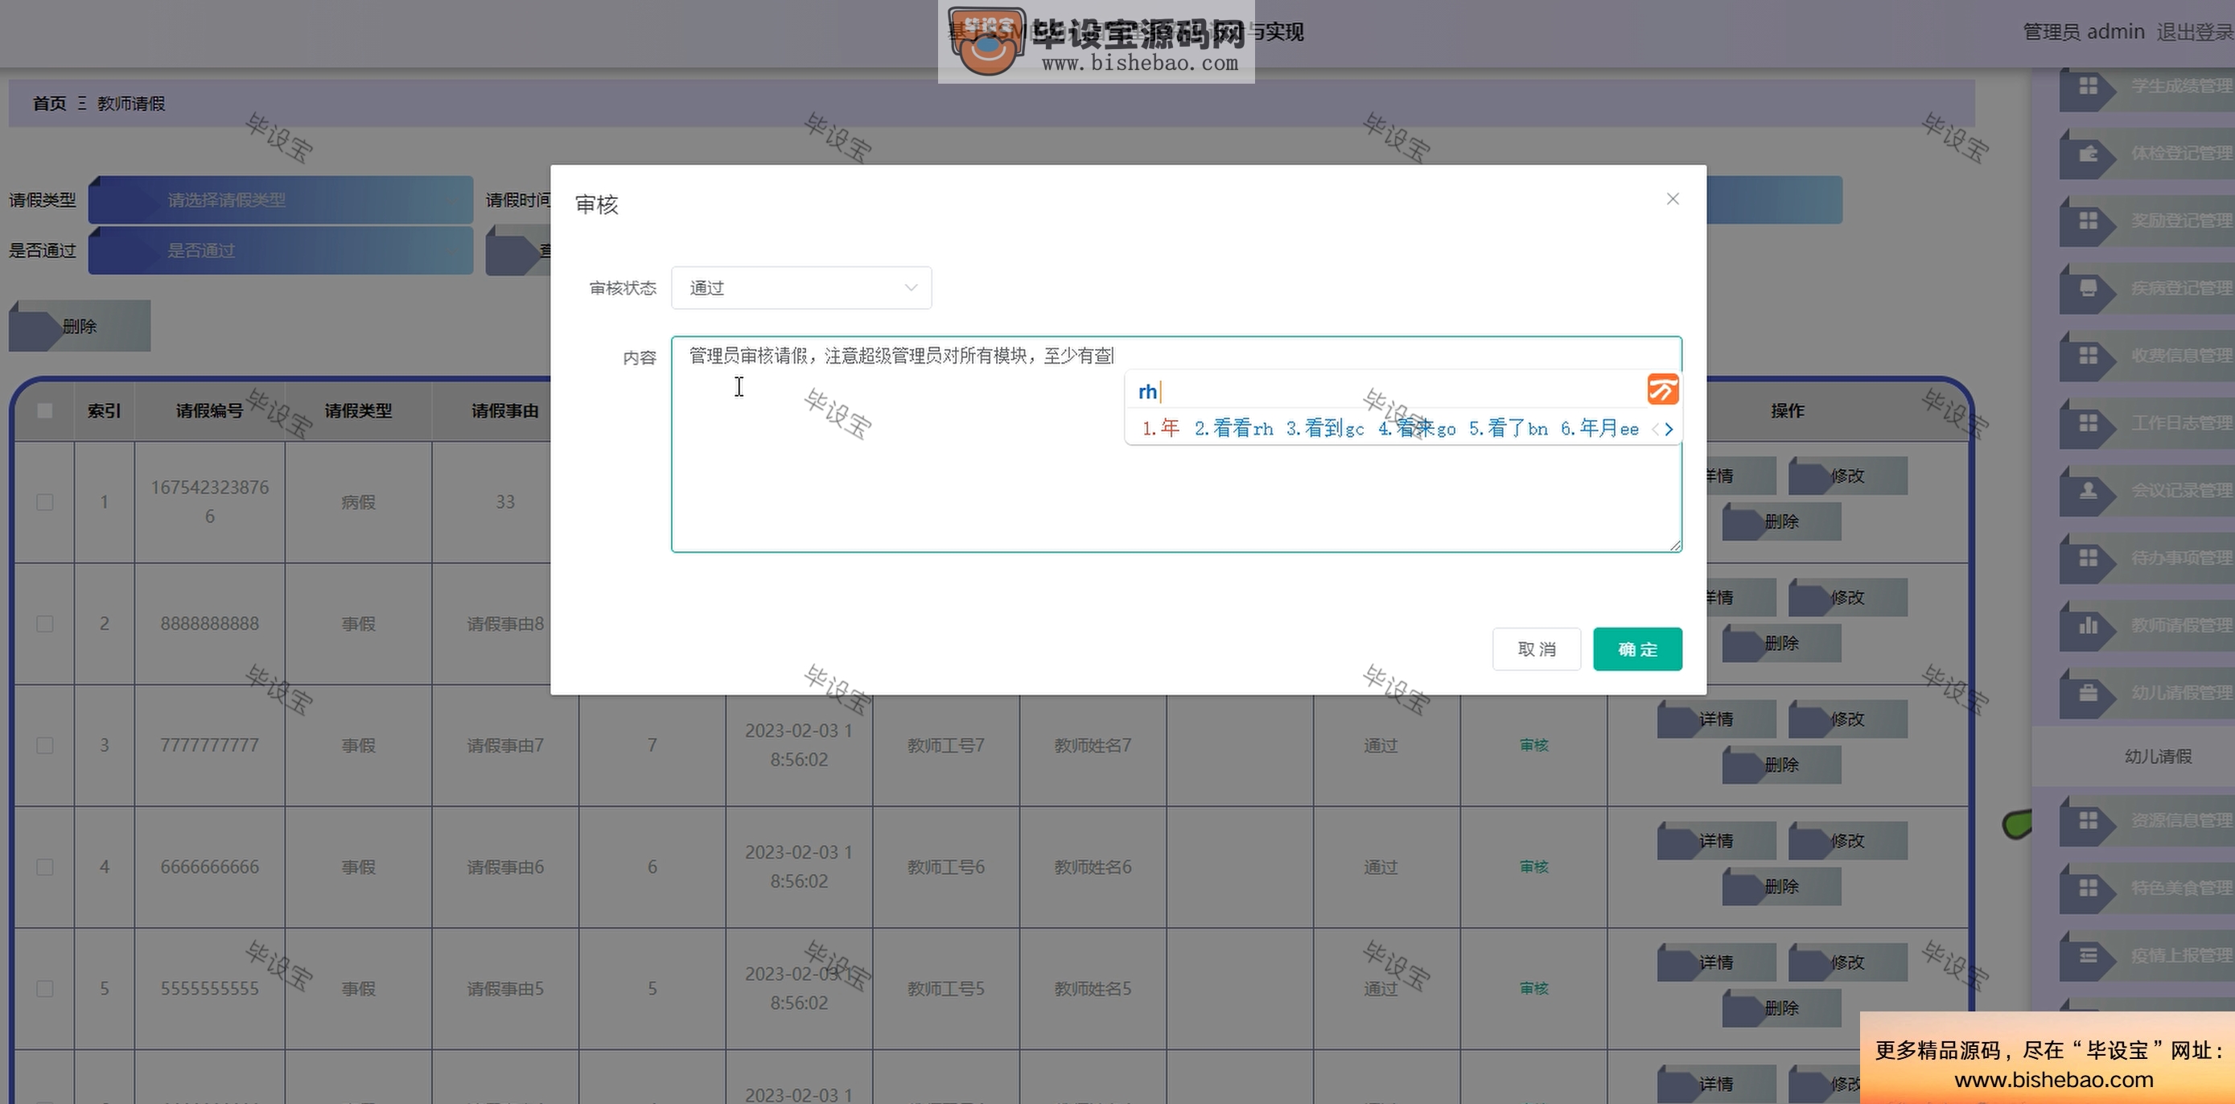Click the 删除 button above table

(x=80, y=327)
